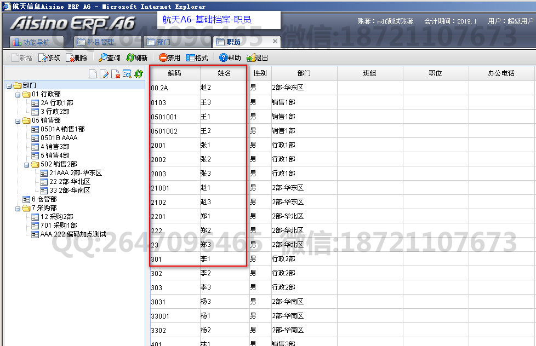Collapse the 01 行政部 tree node
The height and width of the screenshot is (346, 536).
18,94
